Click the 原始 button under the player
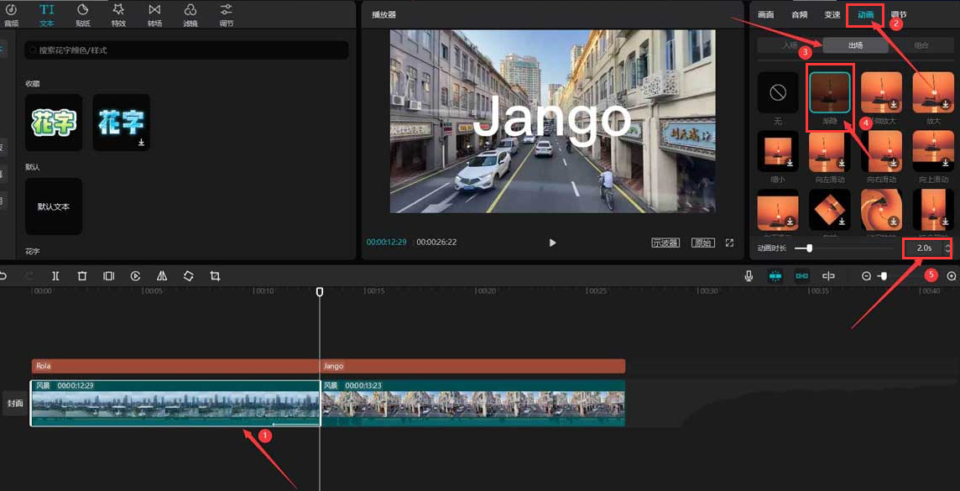This screenshot has height=491, width=960. tap(703, 242)
